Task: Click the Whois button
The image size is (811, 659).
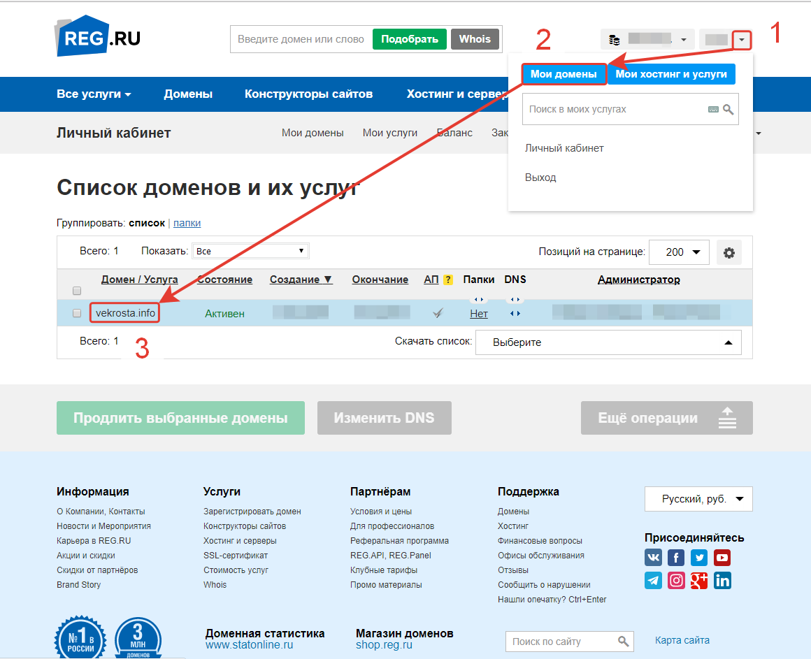Action: [475, 39]
